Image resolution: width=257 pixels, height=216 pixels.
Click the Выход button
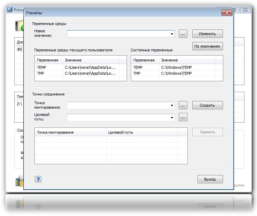tap(210, 179)
